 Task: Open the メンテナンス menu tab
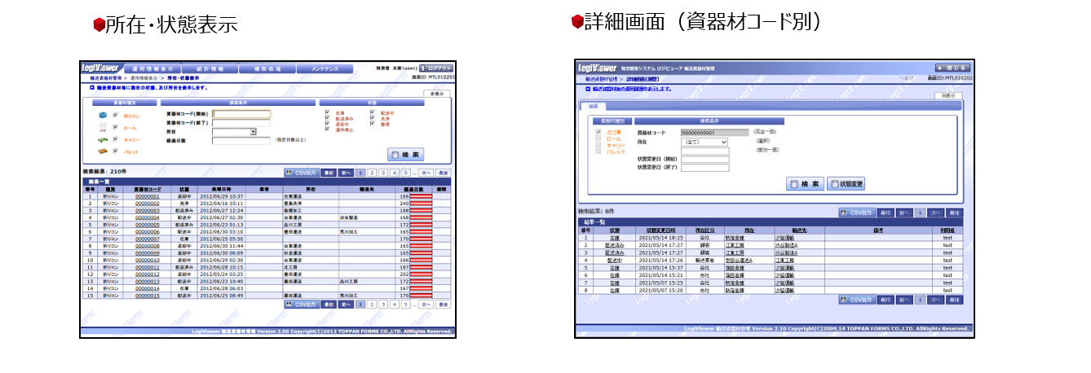(324, 69)
